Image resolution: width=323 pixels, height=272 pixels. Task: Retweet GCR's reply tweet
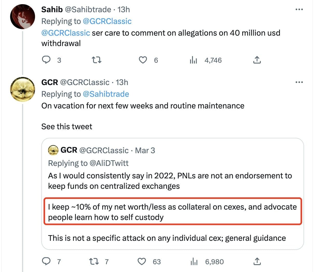(x=93, y=261)
